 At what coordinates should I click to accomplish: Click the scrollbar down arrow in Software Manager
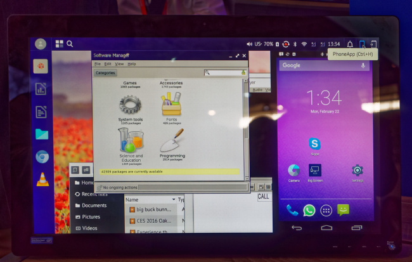247,179
